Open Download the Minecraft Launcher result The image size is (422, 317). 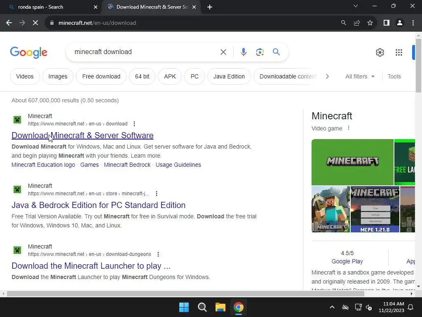[91, 266]
